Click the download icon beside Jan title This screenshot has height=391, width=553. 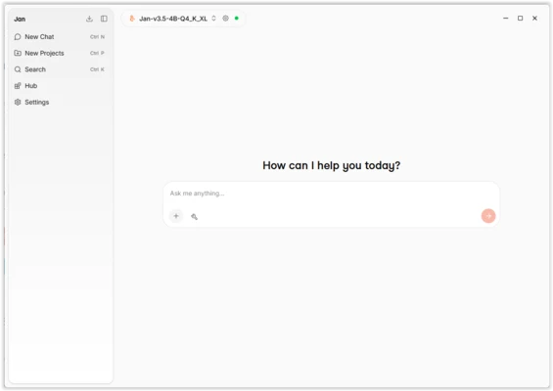pos(89,19)
